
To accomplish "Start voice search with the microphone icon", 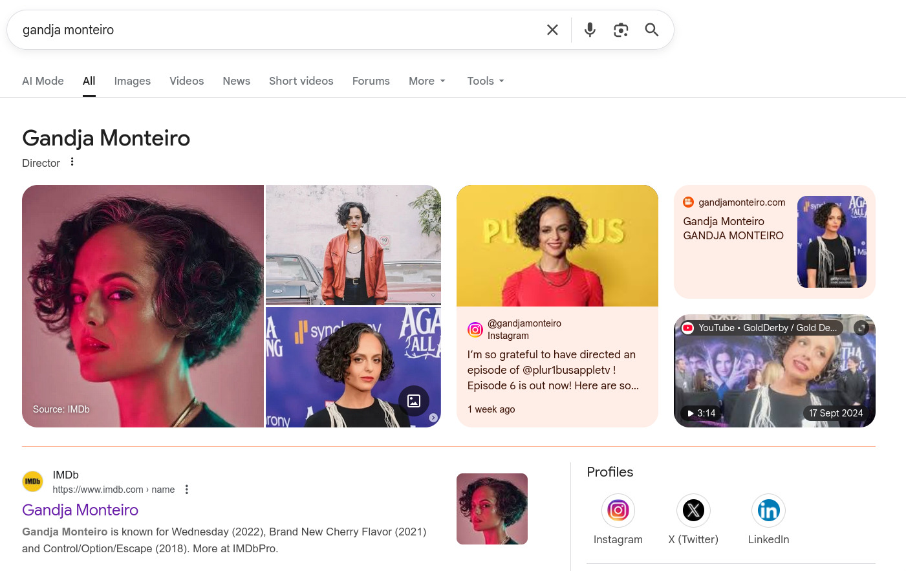I will point(590,30).
